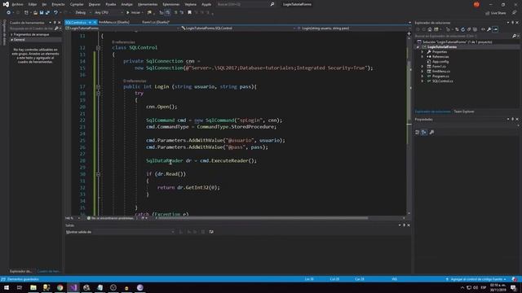Select frmMenu.cs in Solution Explorer

(440, 71)
